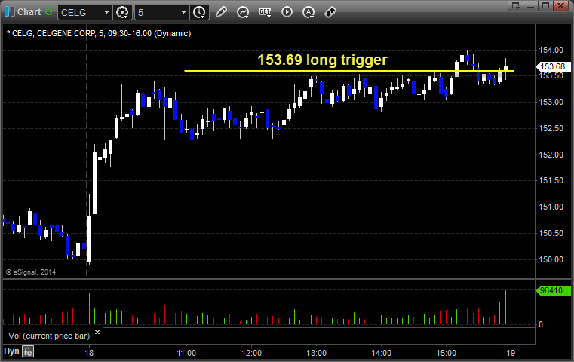The image size is (574, 362).
Task: Open the CELG symbol dropdown
Action: [106, 13]
